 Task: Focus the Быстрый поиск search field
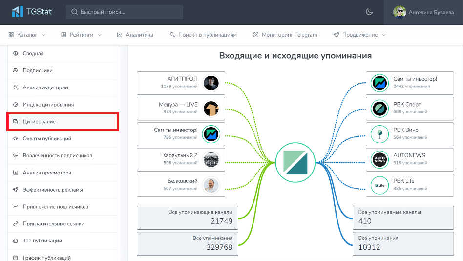(125, 12)
